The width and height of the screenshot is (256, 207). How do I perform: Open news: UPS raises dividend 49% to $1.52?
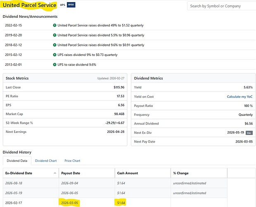(100, 25)
